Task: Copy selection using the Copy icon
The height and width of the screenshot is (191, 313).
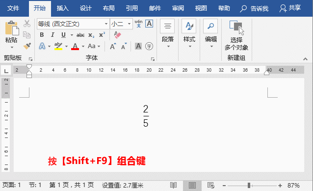Action: (27, 35)
